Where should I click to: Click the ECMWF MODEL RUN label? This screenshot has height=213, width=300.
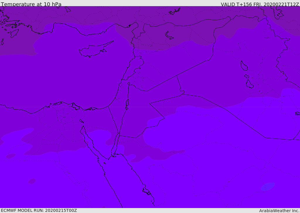pyautogui.click(x=39, y=210)
